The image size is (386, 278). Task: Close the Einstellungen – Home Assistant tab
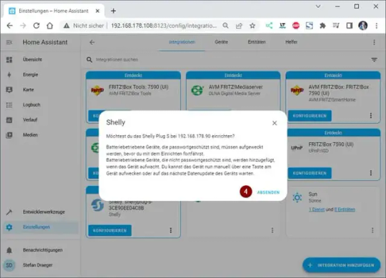point(97,11)
